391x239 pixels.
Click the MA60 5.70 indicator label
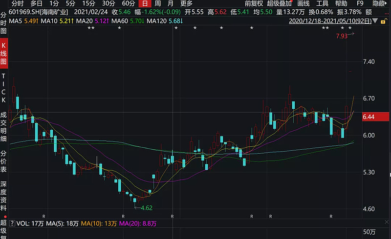click(128, 21)
